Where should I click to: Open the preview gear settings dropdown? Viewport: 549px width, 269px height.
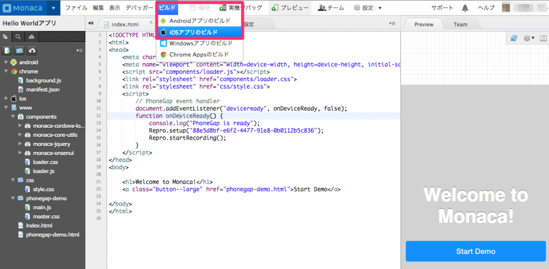click(529, 38)
